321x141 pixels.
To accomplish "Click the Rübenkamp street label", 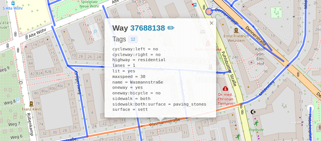I will (30, 124).
